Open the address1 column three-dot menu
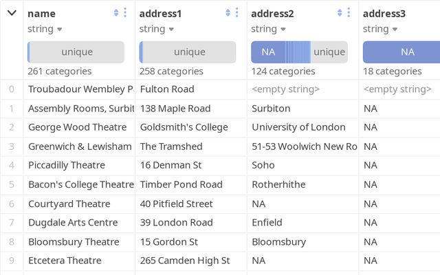The width and height of the screenshot is (440, 275). point(237,13)
